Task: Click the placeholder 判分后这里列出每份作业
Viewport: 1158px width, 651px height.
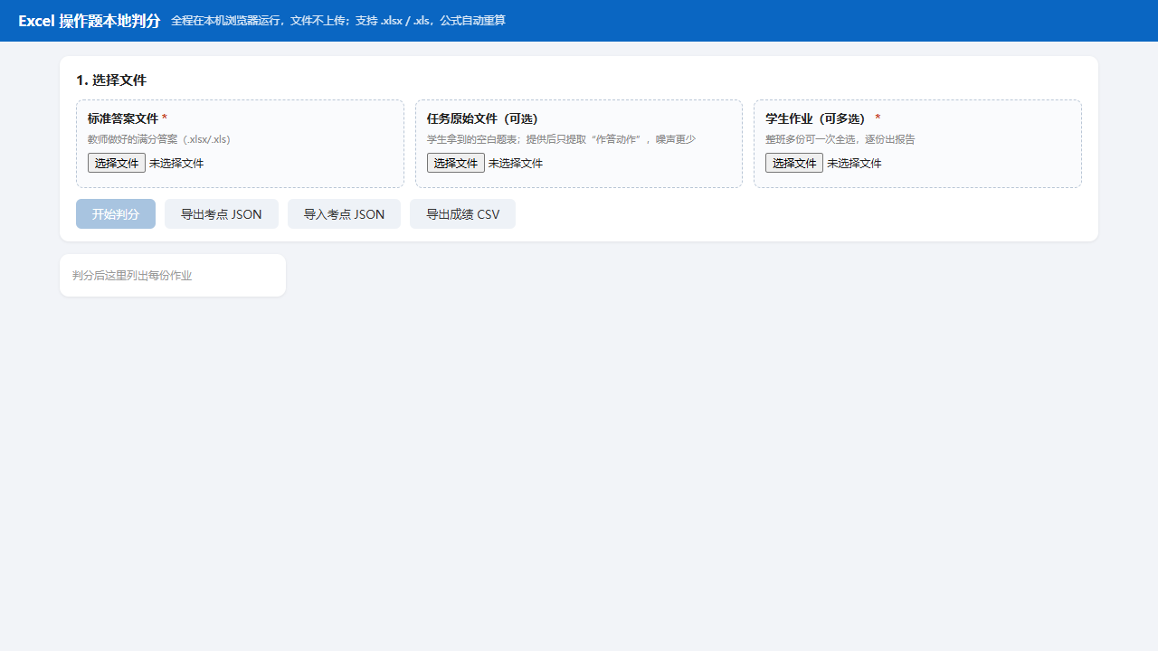Action: pyautogui.click(x=132, y=275)
